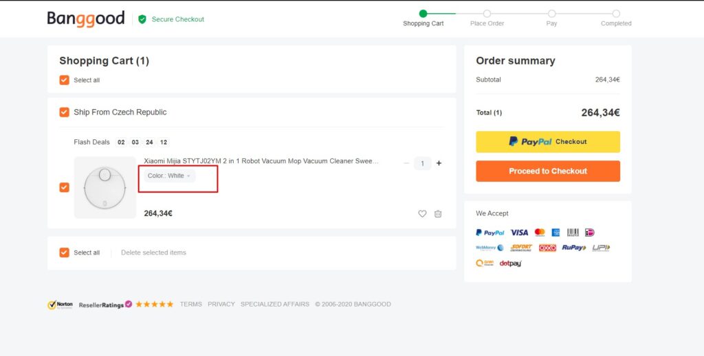Click the barcode Boleto payment icon

[x=573, y=232]
